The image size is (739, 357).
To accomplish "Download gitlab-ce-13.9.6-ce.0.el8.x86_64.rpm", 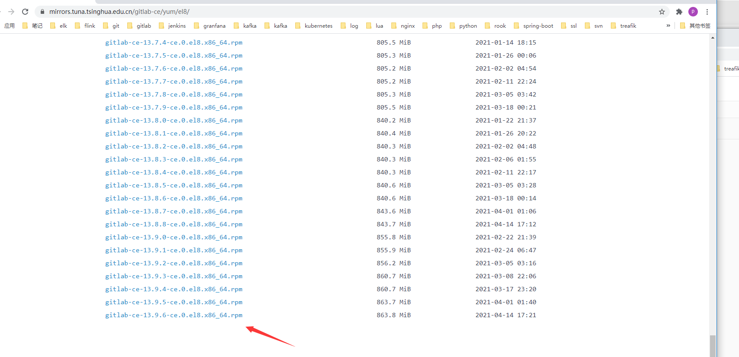I will pos(174,315).
